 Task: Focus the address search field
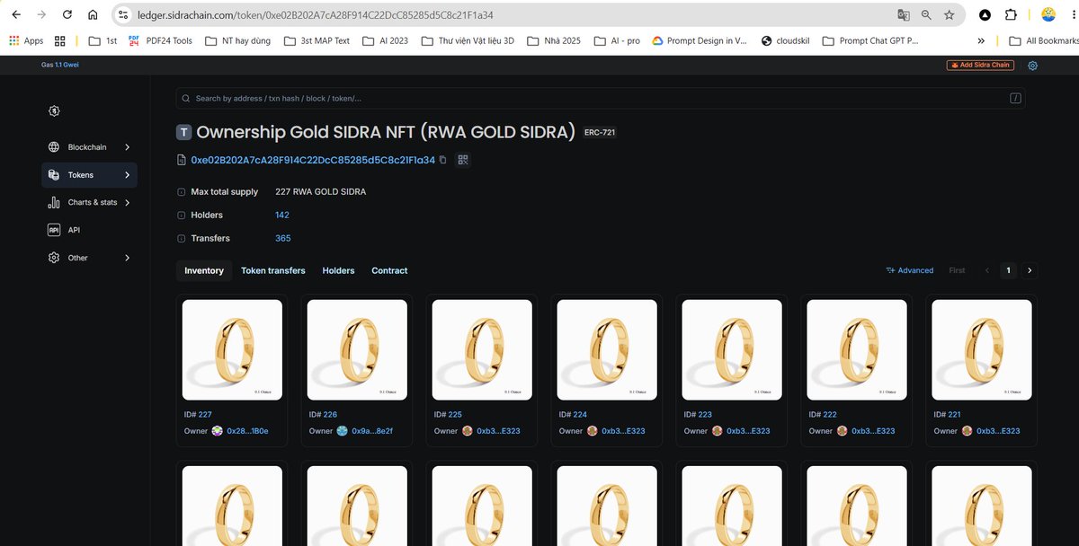click(601, 99)
